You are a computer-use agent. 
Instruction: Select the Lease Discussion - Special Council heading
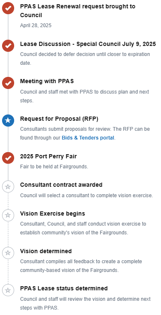click(88, 44)
